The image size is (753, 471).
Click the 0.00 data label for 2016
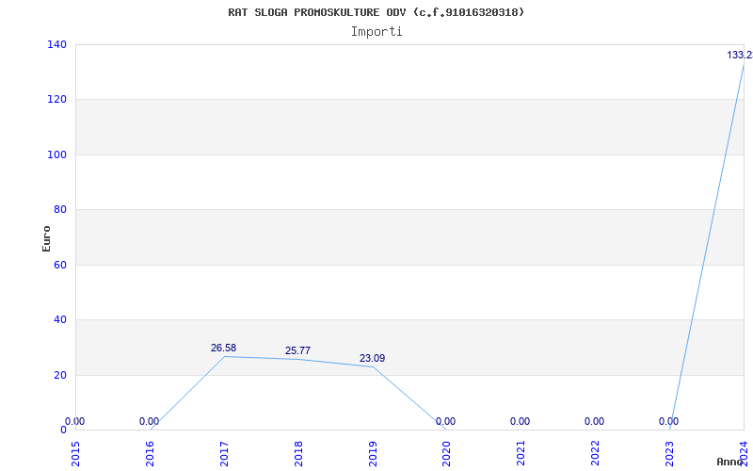(149, 421)
